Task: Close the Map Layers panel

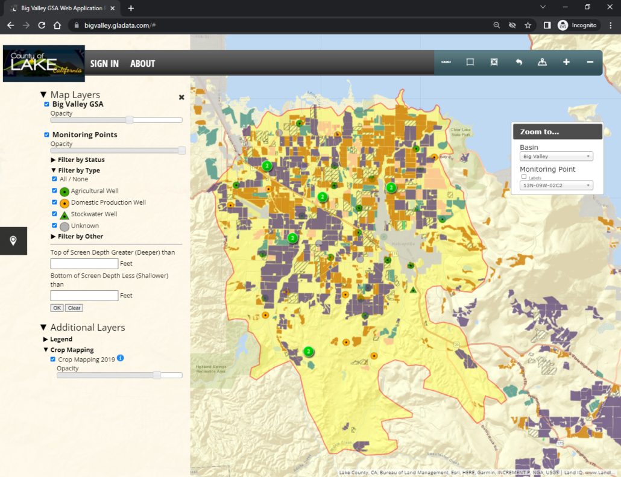Action: (181, 97)
